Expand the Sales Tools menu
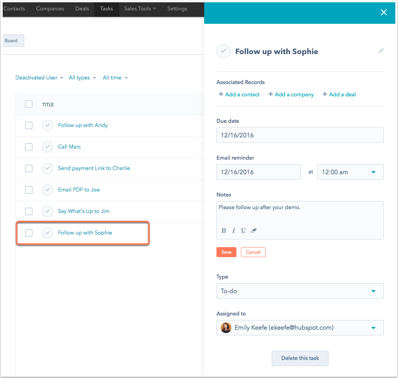Viewport: 398px width, 378px height. [x=140, y=8]
